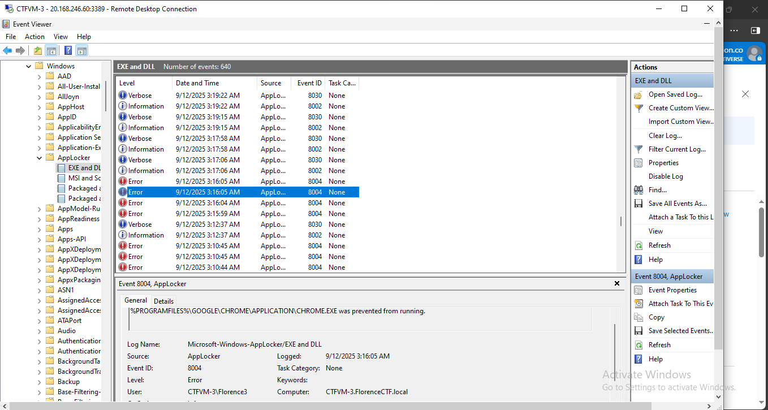Select the Information event at 3:12:37 AM
The height and width of the screenshot is (410, 768).
pos(238,235)
